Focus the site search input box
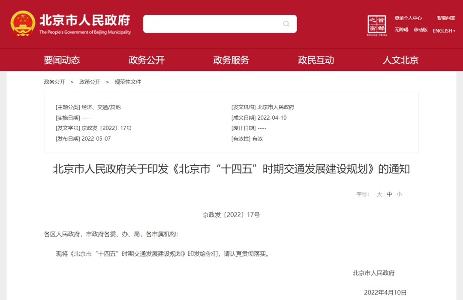Screen dimensions: 463x300 pos(219,24)
